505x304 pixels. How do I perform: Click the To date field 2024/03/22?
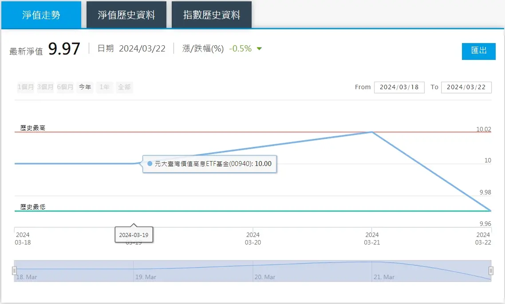[466, 87]
